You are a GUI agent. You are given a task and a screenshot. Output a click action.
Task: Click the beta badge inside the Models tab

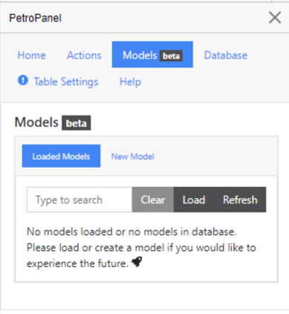[x=171, y=56]
